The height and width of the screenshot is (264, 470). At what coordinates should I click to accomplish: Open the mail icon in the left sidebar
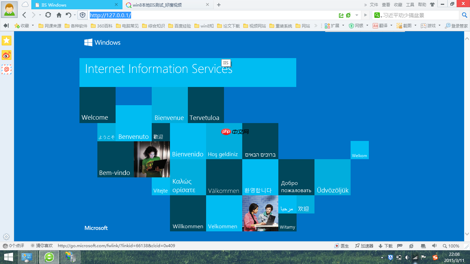click(x=7, y=69)
